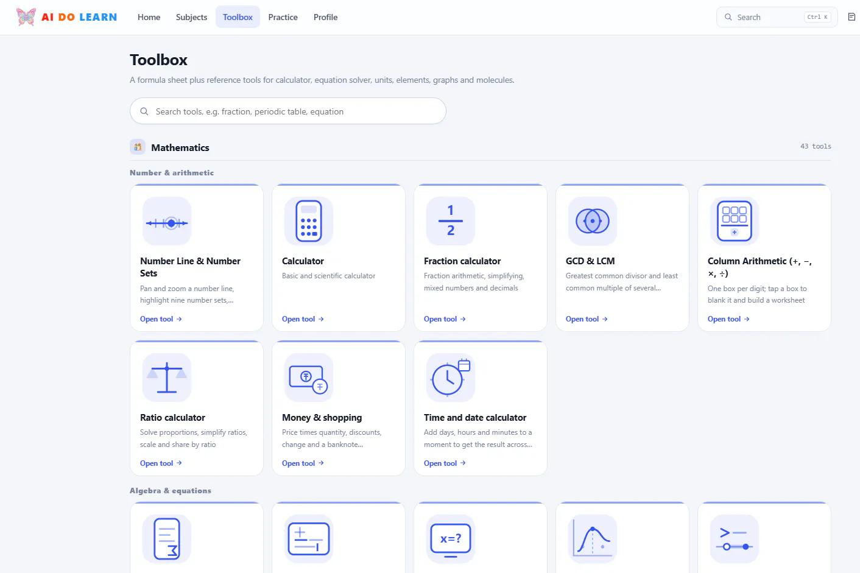
Task: Click the curve graph icon under Algebra
Action: point(593,539)
